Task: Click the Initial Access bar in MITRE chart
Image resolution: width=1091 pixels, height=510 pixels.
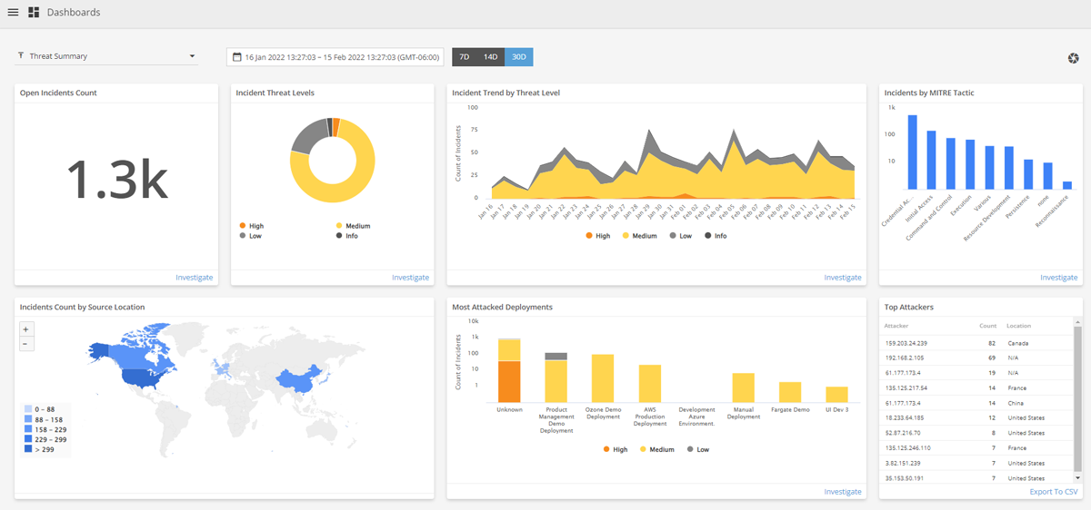Action: tap(932, 160)
